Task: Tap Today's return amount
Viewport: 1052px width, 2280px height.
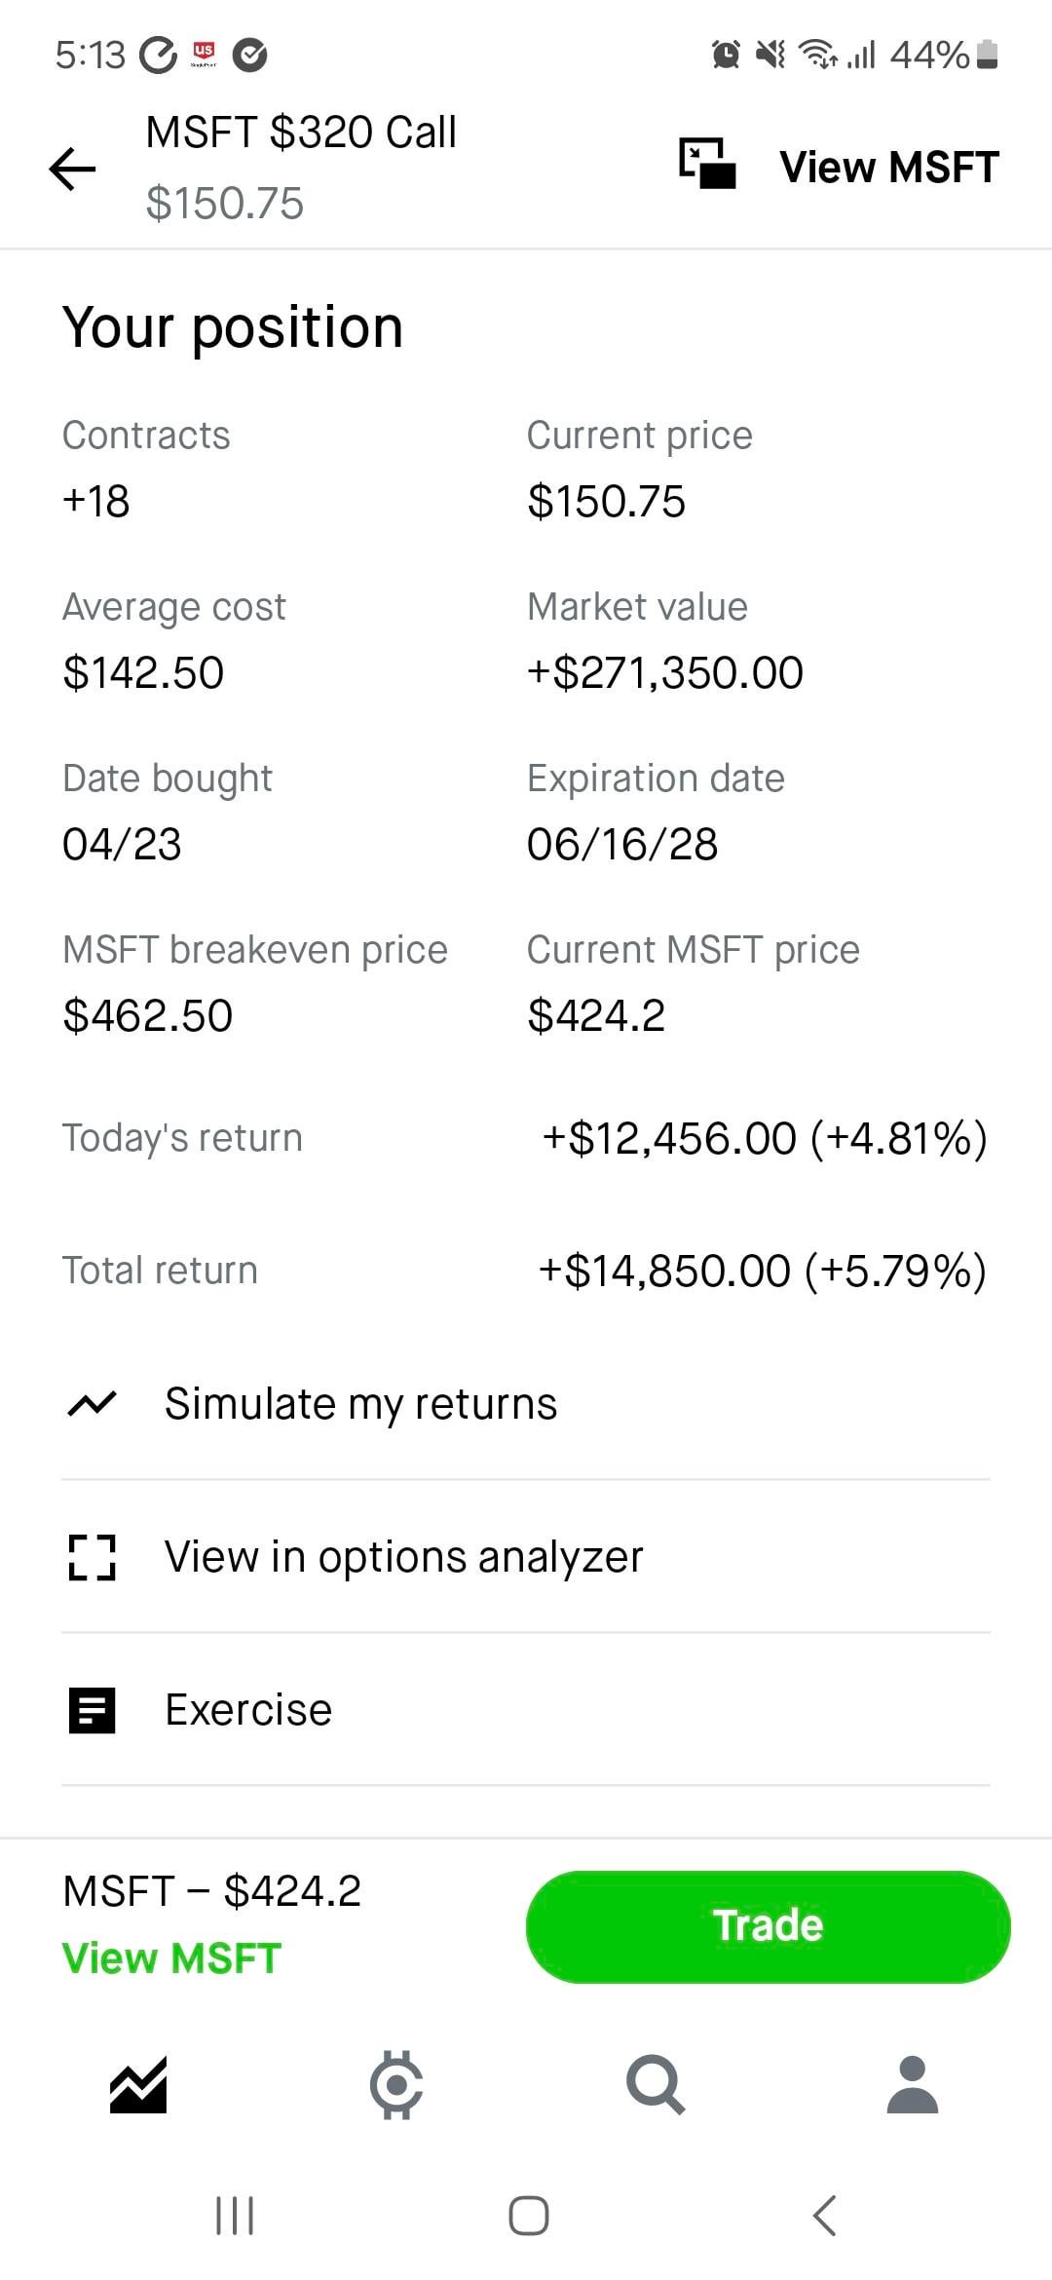Action: (x=764, y=1138)
